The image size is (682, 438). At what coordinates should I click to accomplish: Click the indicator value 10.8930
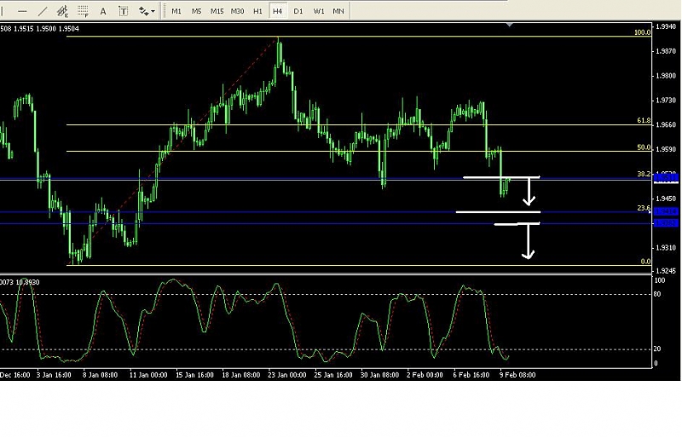click(x=28, y=282)
